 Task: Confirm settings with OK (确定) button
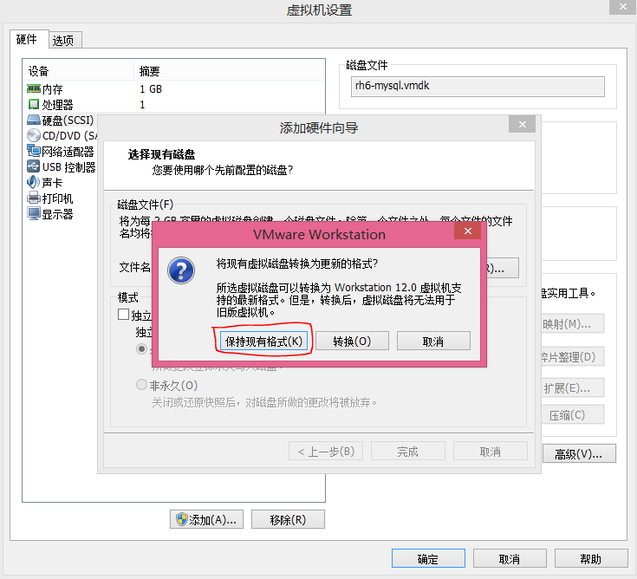click(428, 559)
